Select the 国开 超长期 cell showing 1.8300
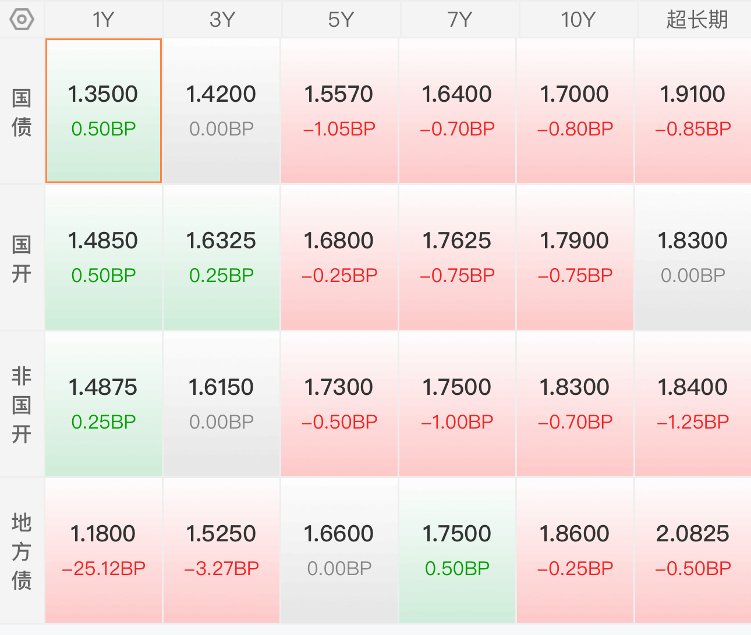Viewport: 751px width, 635px height. click(x=693, y=258)
